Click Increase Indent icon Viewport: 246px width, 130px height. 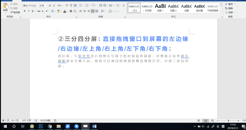pyautogui.click(x=105, y=5)
